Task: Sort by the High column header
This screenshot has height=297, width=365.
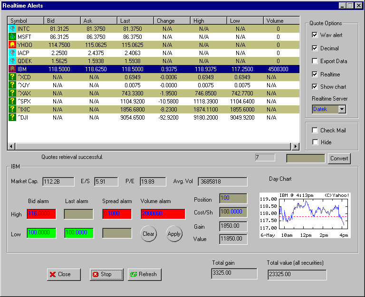Action: point(209,21)
